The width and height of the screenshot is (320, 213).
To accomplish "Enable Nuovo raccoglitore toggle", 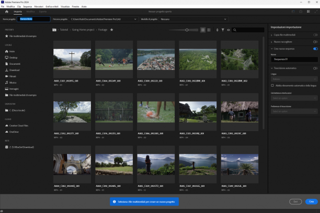I will 315,42.
